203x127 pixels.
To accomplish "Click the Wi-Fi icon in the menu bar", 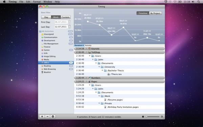I will (175, 2).
